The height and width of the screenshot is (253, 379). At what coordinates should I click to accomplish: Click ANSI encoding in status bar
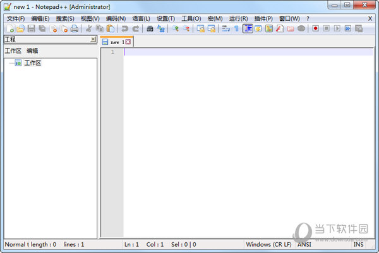pos(304,245)
